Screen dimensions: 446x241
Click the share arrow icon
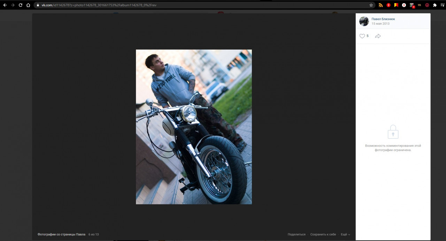378,36
